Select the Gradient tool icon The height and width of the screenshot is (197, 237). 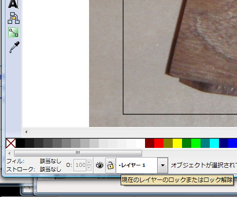tap(14, 33)
